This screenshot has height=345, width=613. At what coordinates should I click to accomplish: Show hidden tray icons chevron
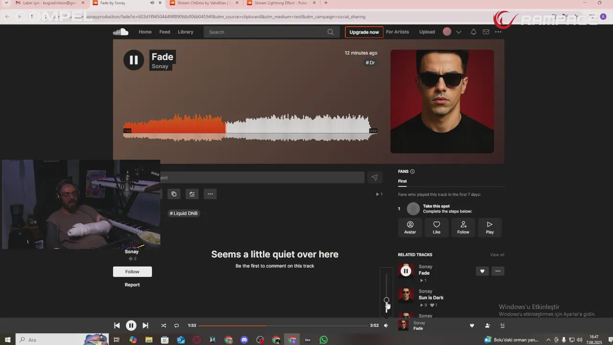tap(548, 340)
